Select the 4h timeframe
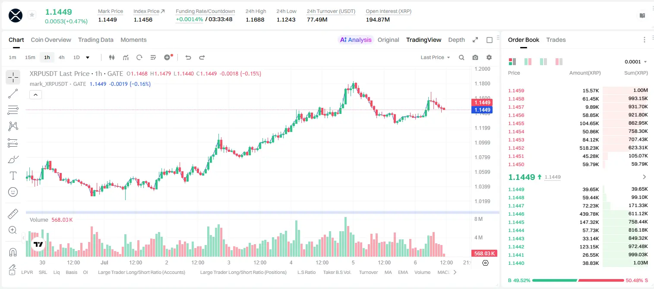This screenshot has height=289, width=654. [x=62, y=57]
